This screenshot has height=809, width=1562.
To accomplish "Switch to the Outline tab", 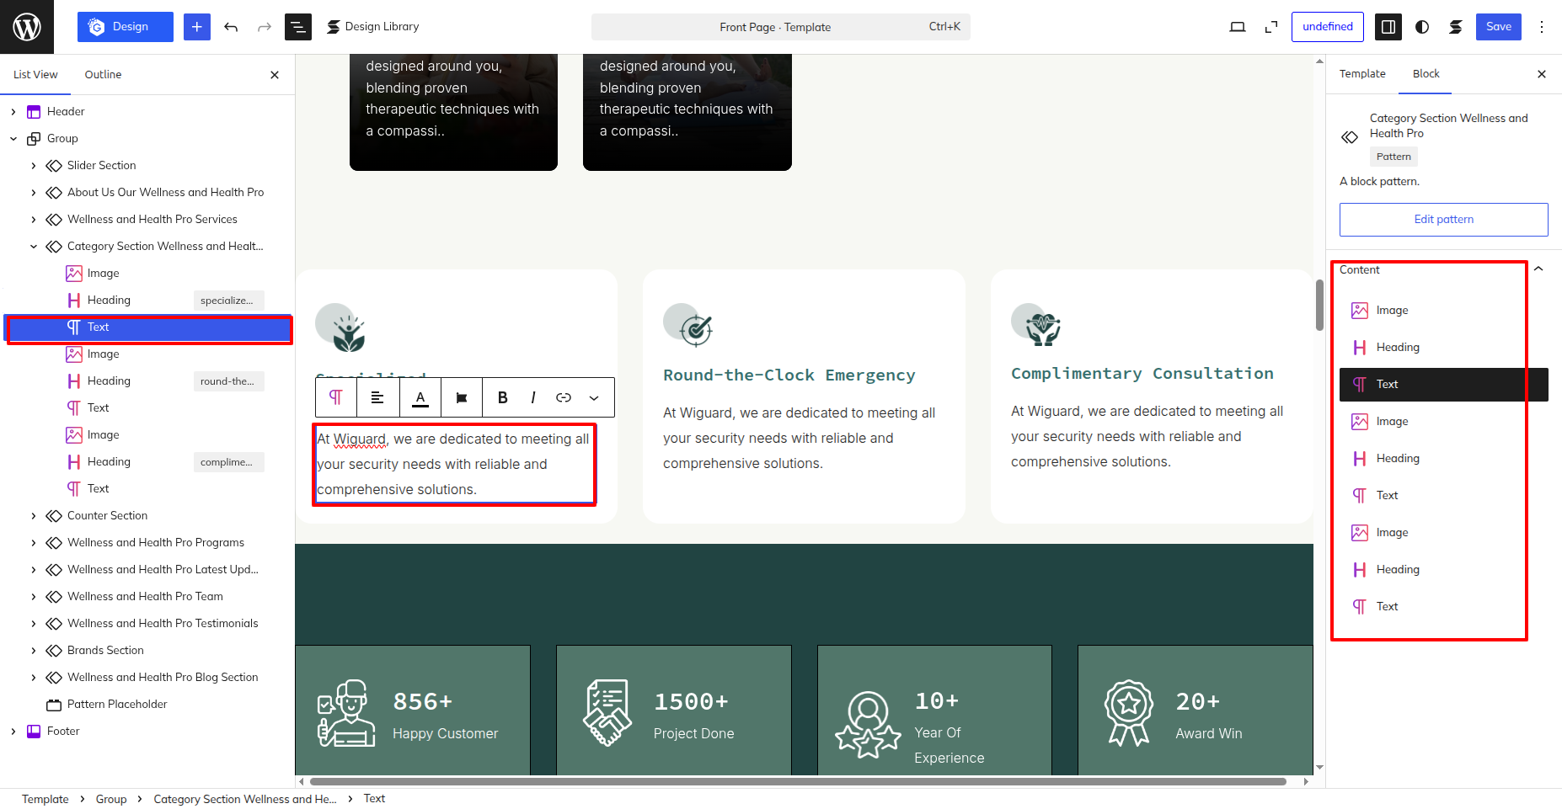I will [103, 74].
